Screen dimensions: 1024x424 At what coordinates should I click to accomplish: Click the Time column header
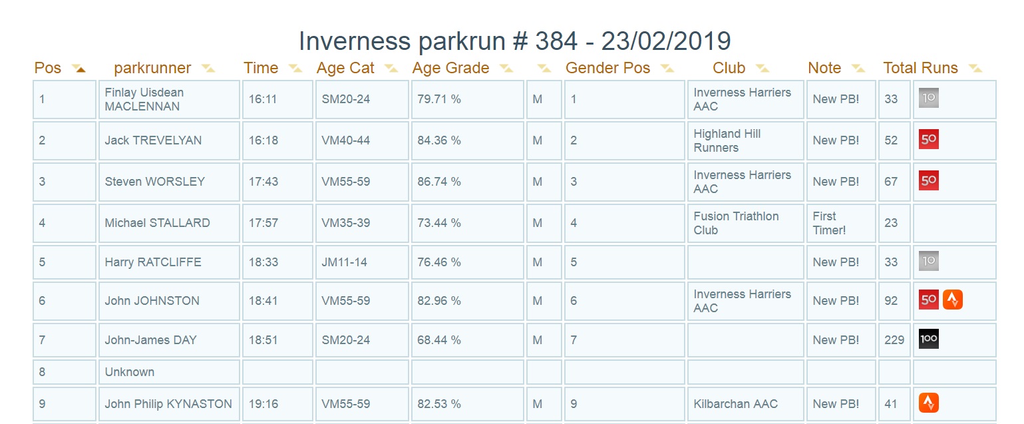click(x=261, y=68)
